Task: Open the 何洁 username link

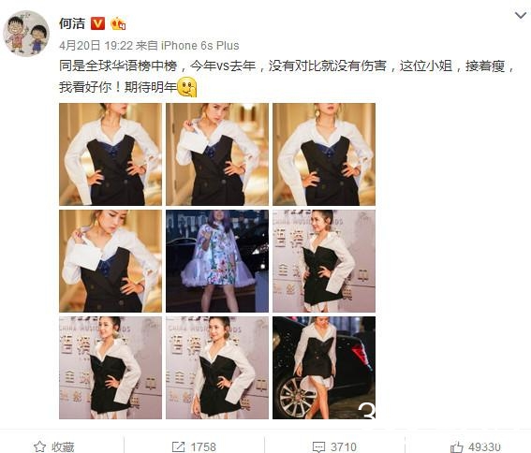Action: [72, 23]
